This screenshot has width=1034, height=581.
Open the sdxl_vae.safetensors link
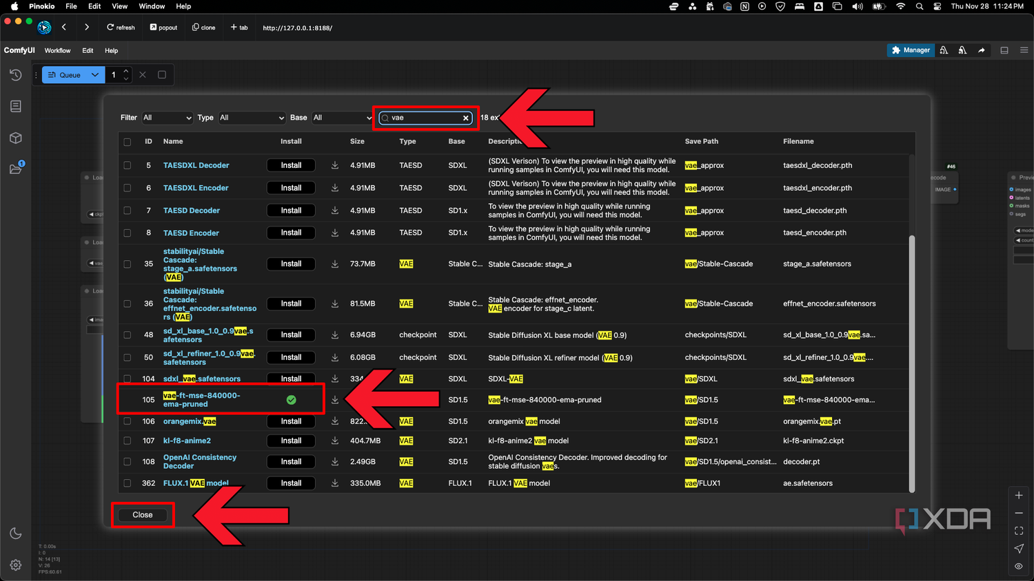pyautogui.click(x=202, y=379)
